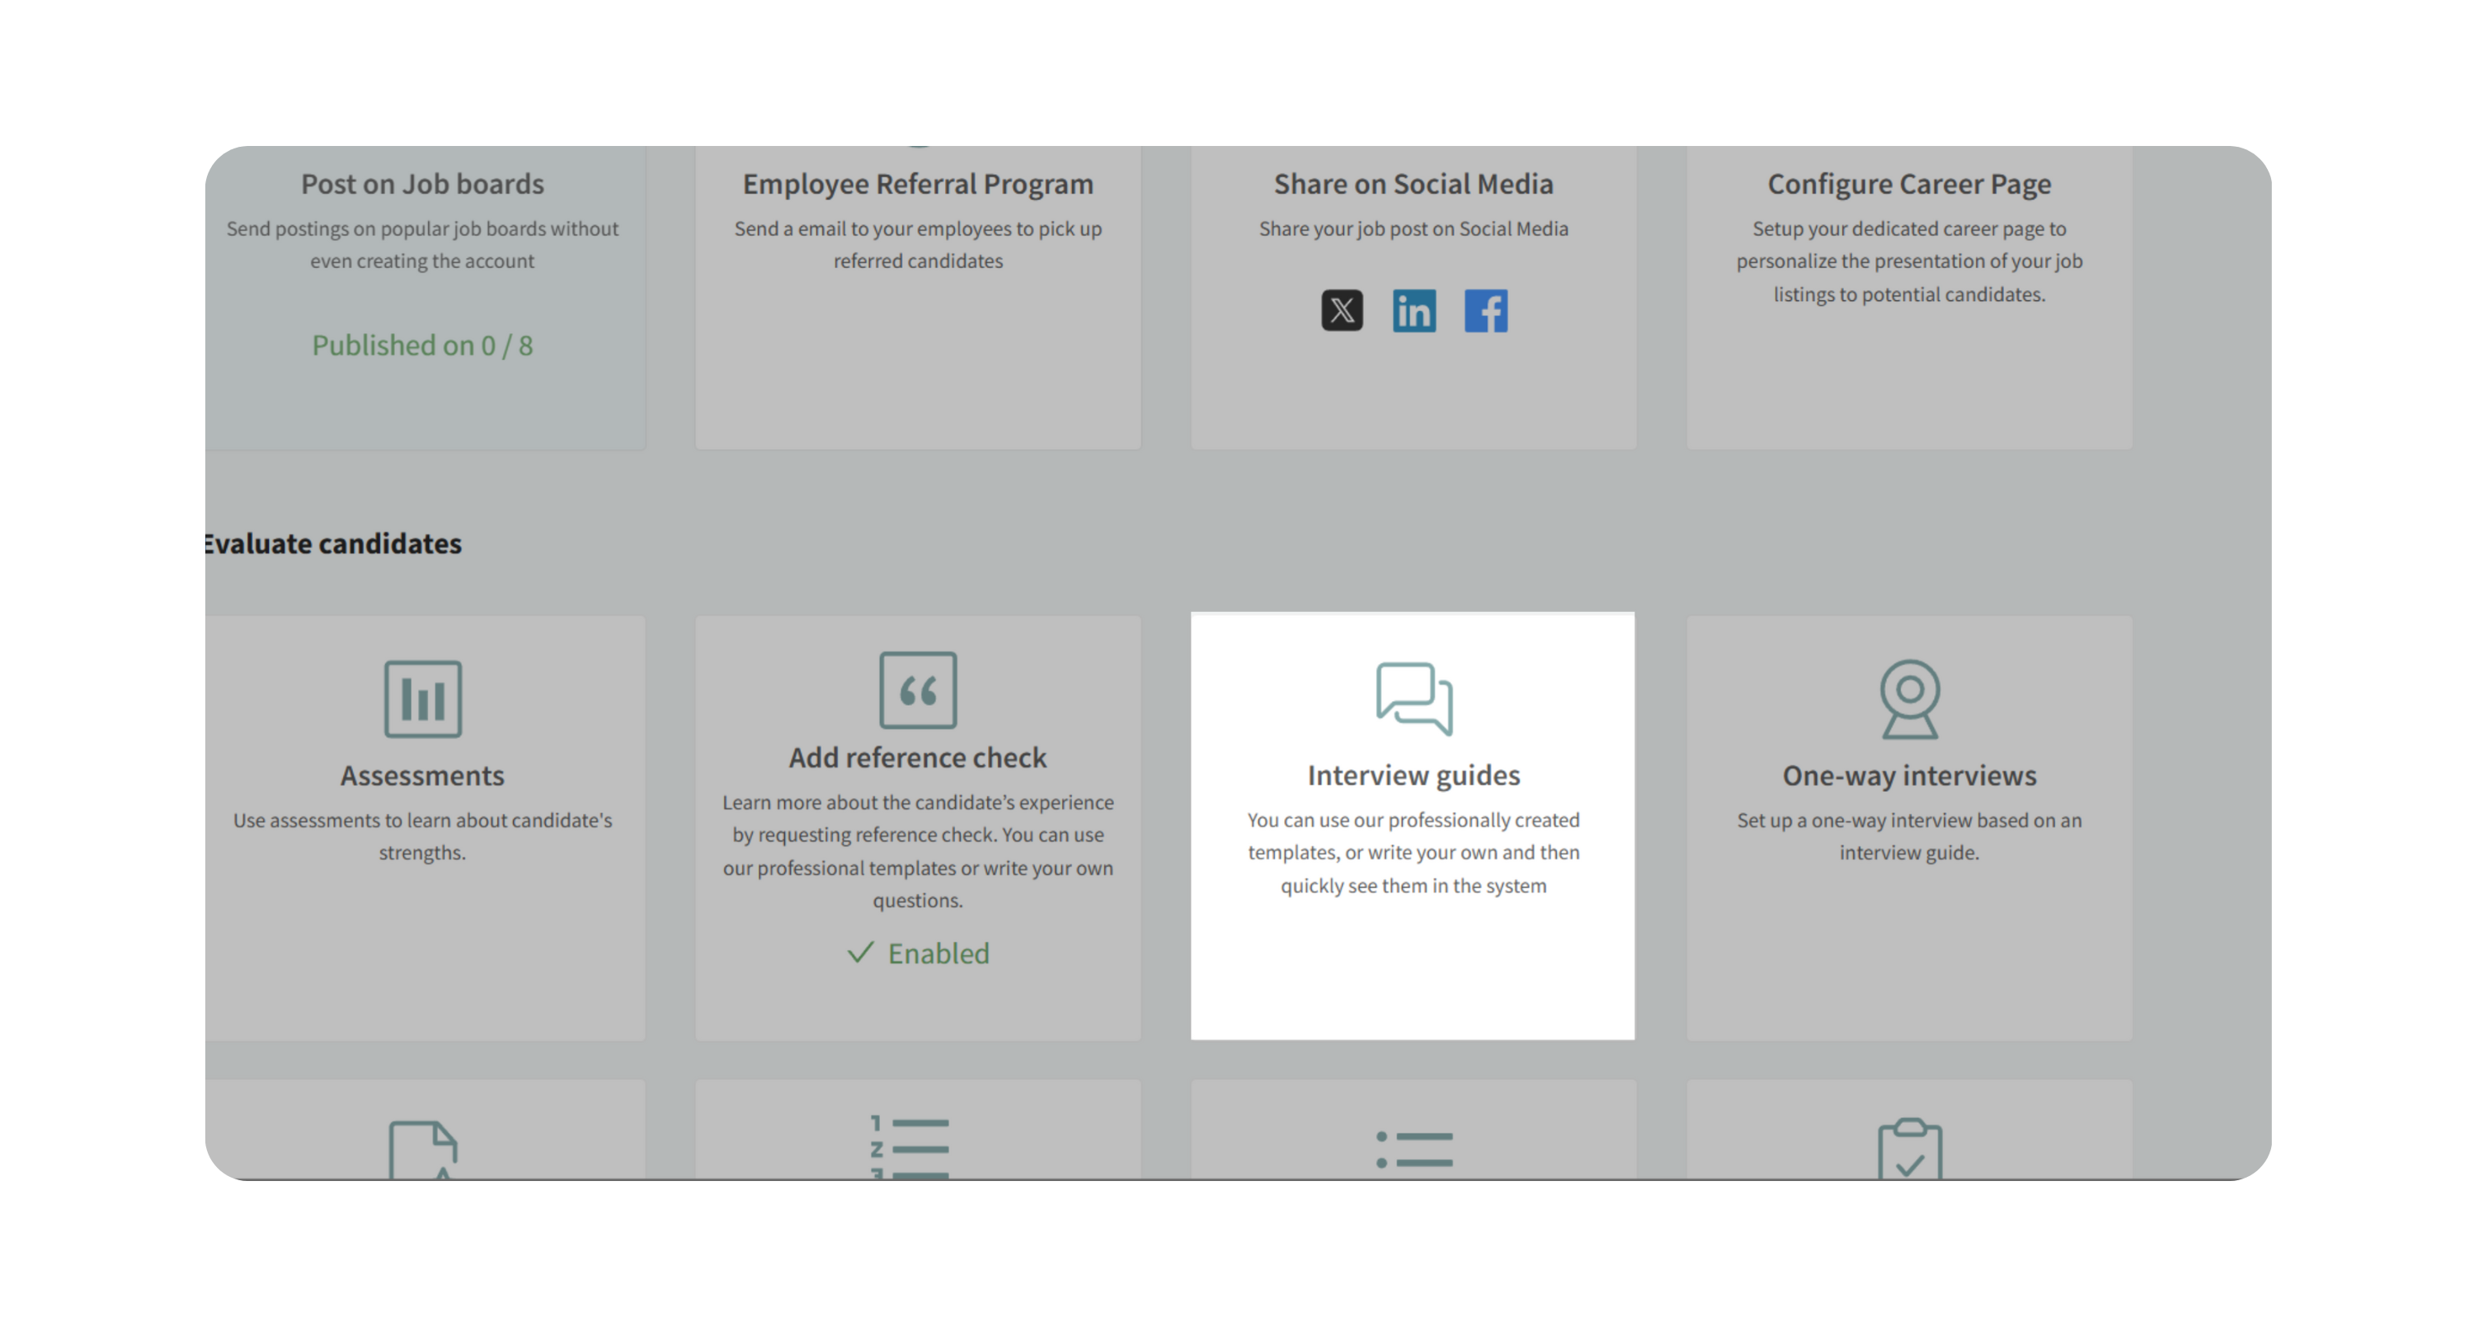Open Employee Referral Program card title
Screen dimensions: 2474x1327
917,183
